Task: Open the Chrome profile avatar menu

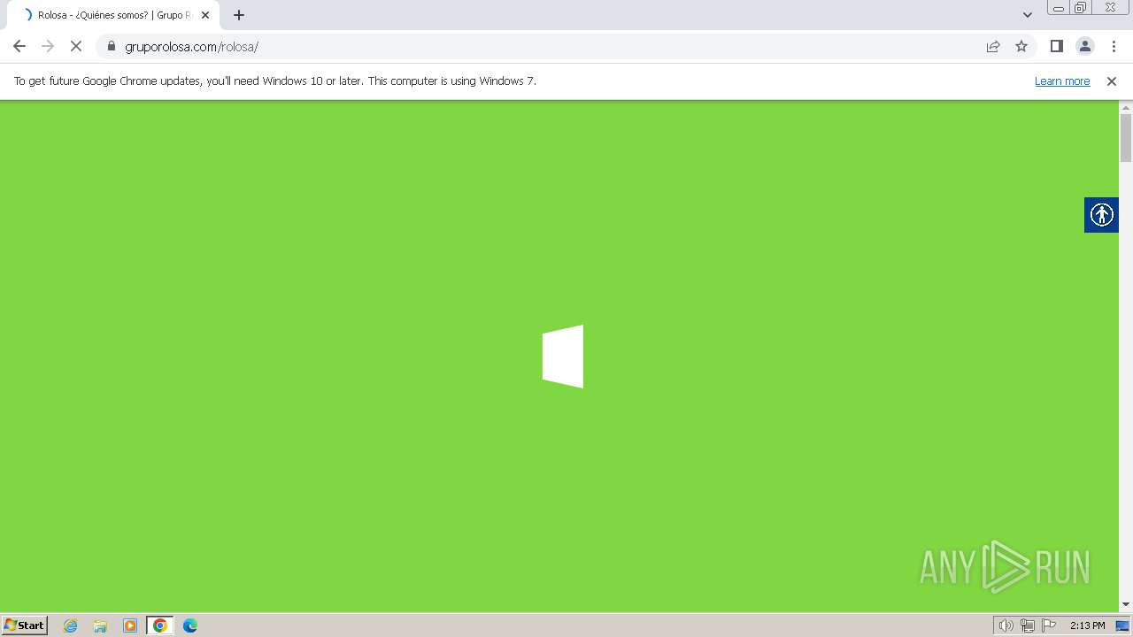Action: point(1085,46)
